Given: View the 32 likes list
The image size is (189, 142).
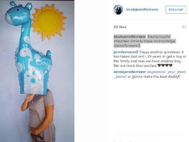Looking at the screenshot, I should tap(120, 27).
